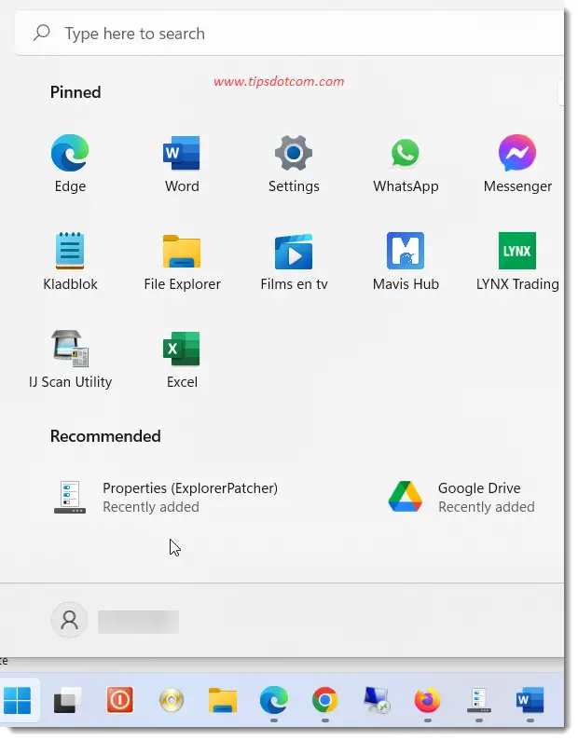This screenshot has width=578, height=741.
Task: Open Task View from the taskbar
Action: pos(67,700)
